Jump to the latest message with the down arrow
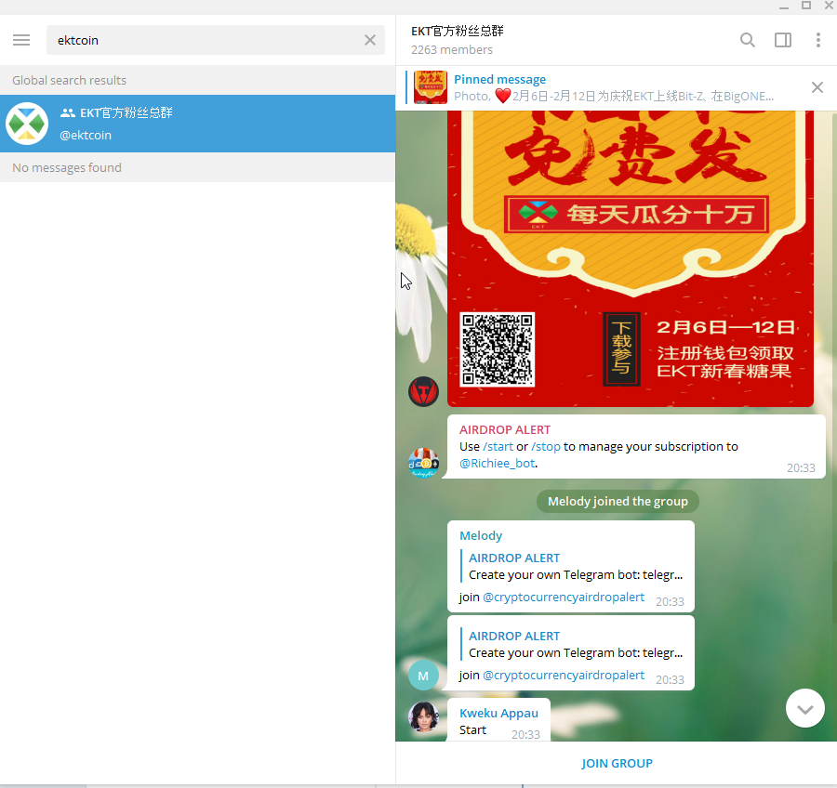Viewport: 837px width, 788px height. tap(805, 708)
